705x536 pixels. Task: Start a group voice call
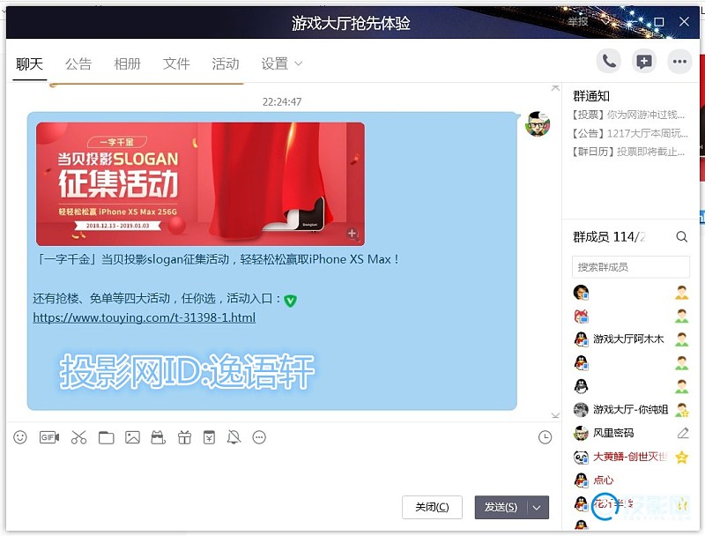[x=609, y=61]
